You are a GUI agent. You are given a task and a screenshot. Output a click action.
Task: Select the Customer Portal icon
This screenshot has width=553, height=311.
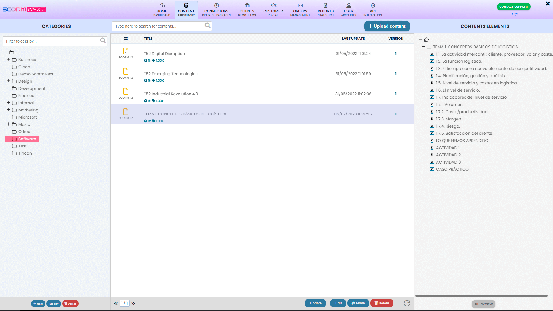(x=273, y=10)
